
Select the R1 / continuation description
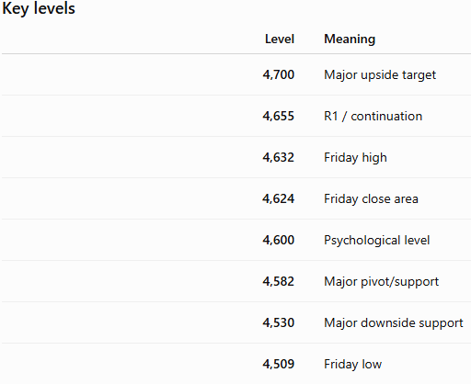tap(373, 116)
